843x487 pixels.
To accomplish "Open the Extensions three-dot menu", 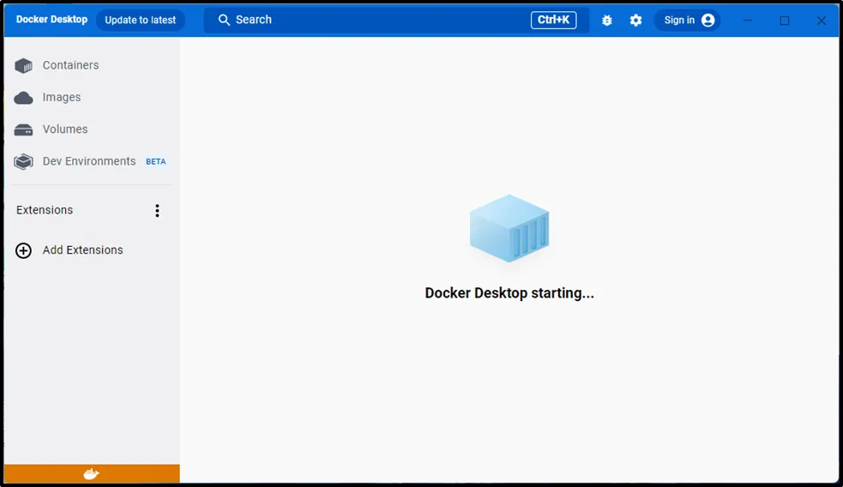I will point(157,211).
